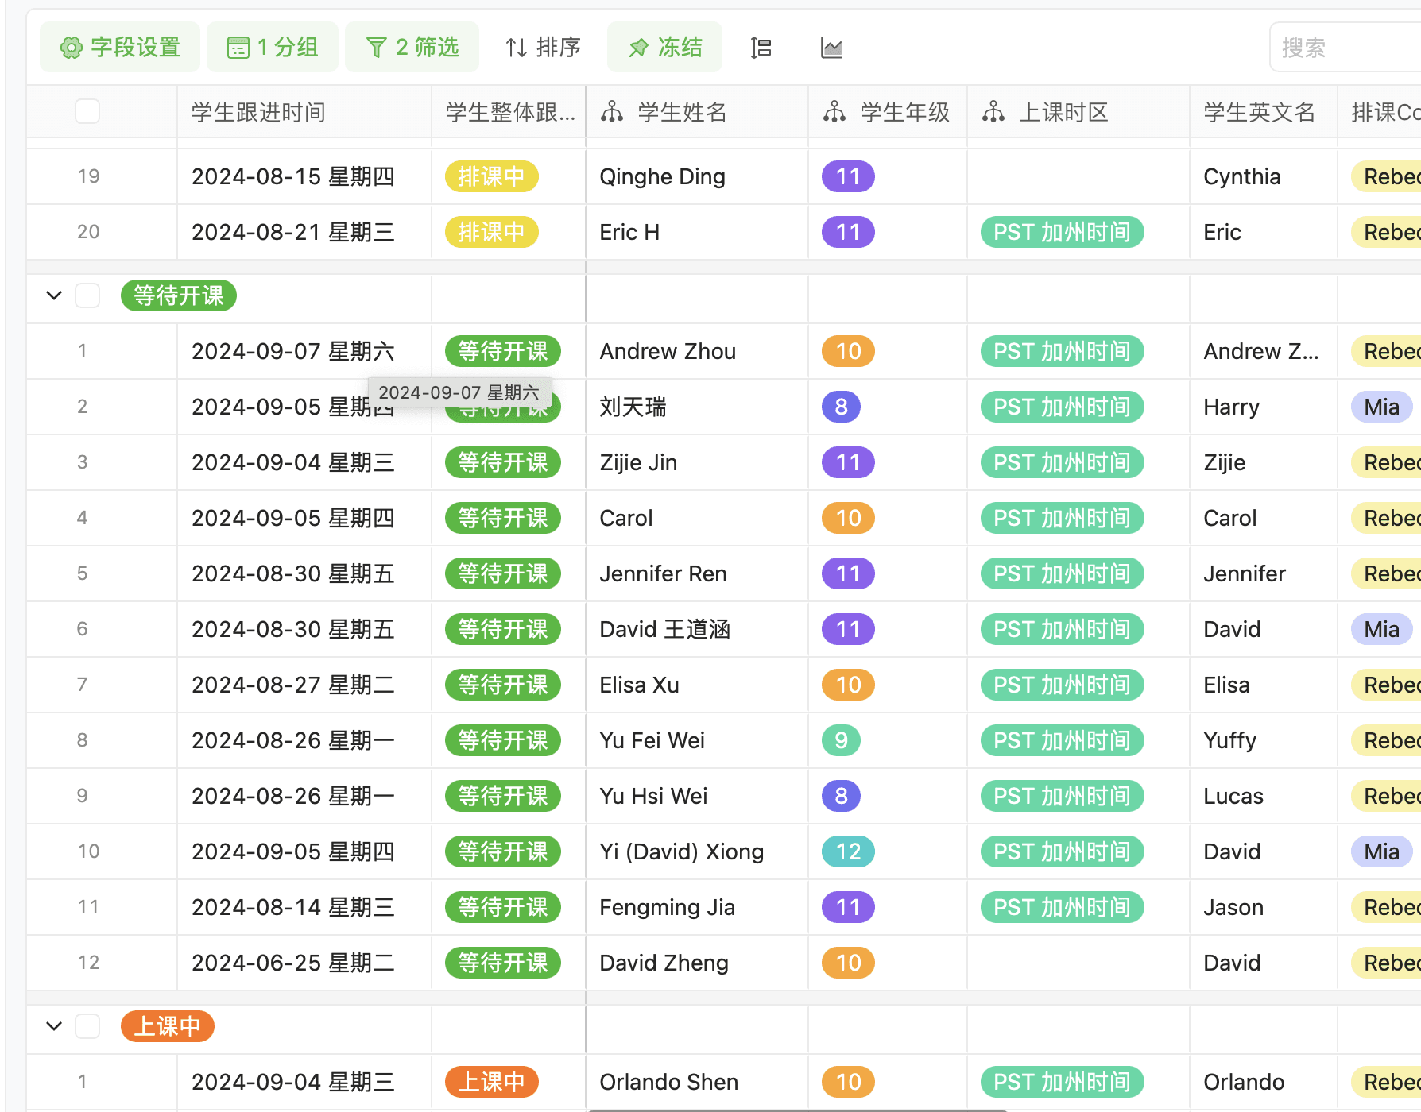Select date 2024-06-25 星期二 cell
This screenshot has height=1112, width=1421.
pos(304,963)
